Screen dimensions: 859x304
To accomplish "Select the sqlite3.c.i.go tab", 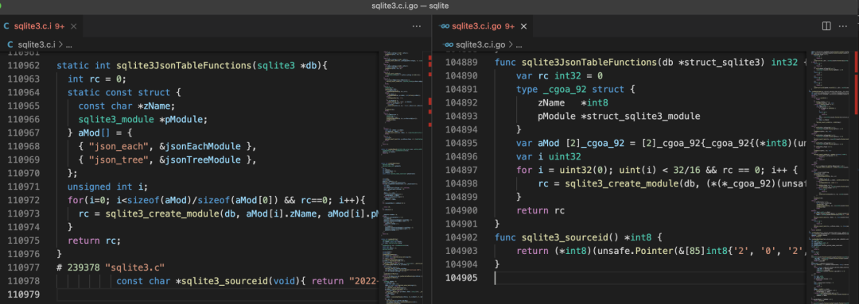I will pyautogui.click(x=482, y=25).
